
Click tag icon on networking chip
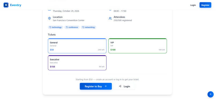click(83, 27)
